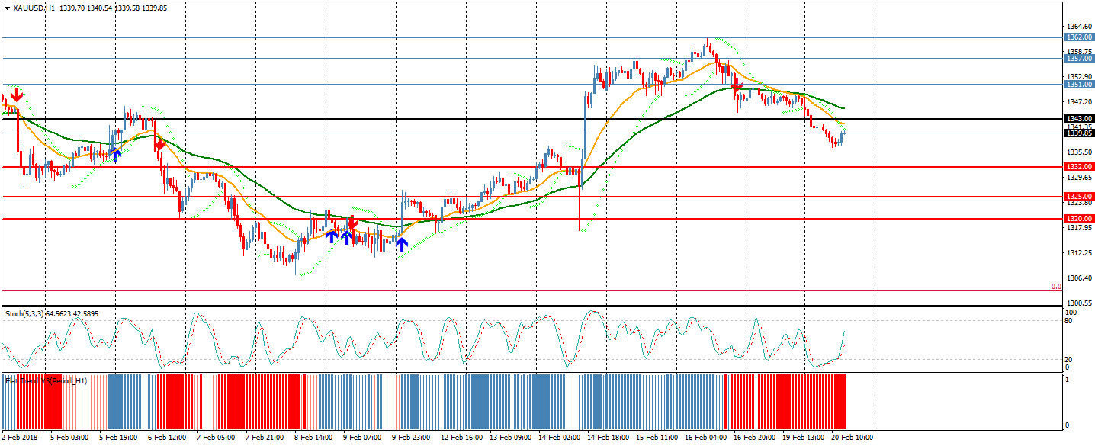Click the current price label 1339.85

point(1078,133)
